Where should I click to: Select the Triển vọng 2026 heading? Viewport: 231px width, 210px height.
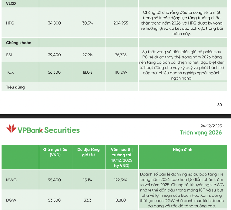point(201,132)
